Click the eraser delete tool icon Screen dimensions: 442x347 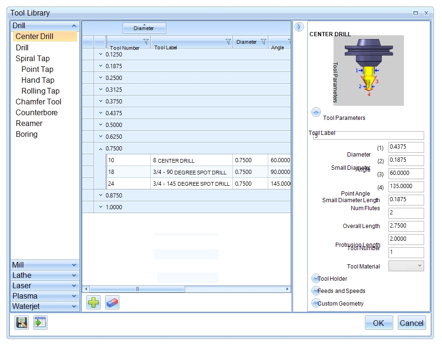112,302
